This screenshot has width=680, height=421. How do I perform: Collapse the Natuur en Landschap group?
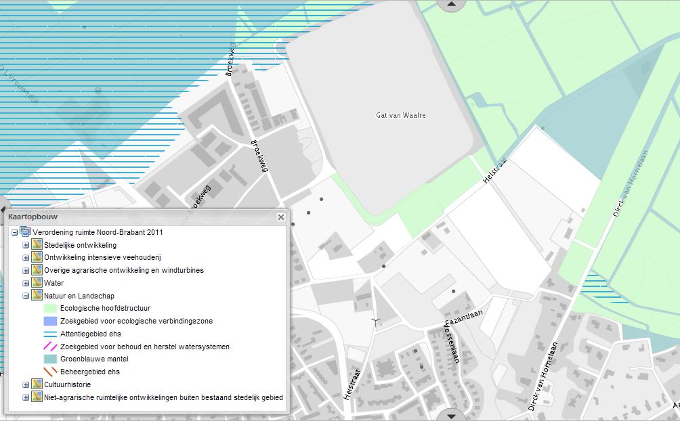click(x=26, y=296)
